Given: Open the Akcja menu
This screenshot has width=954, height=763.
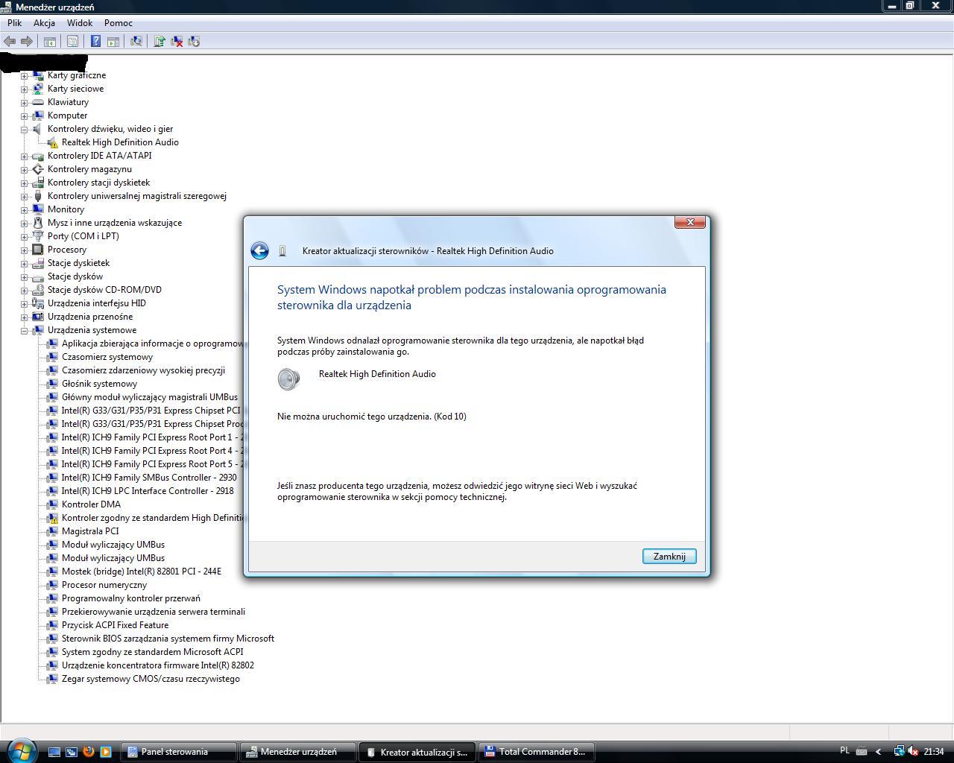Looking at the screenshot, I should [x=44, y=23].
